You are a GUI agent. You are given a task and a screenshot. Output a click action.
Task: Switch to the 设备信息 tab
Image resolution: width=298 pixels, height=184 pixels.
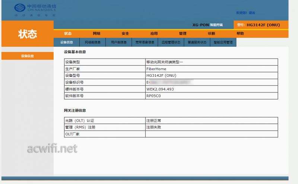point(67,42)
